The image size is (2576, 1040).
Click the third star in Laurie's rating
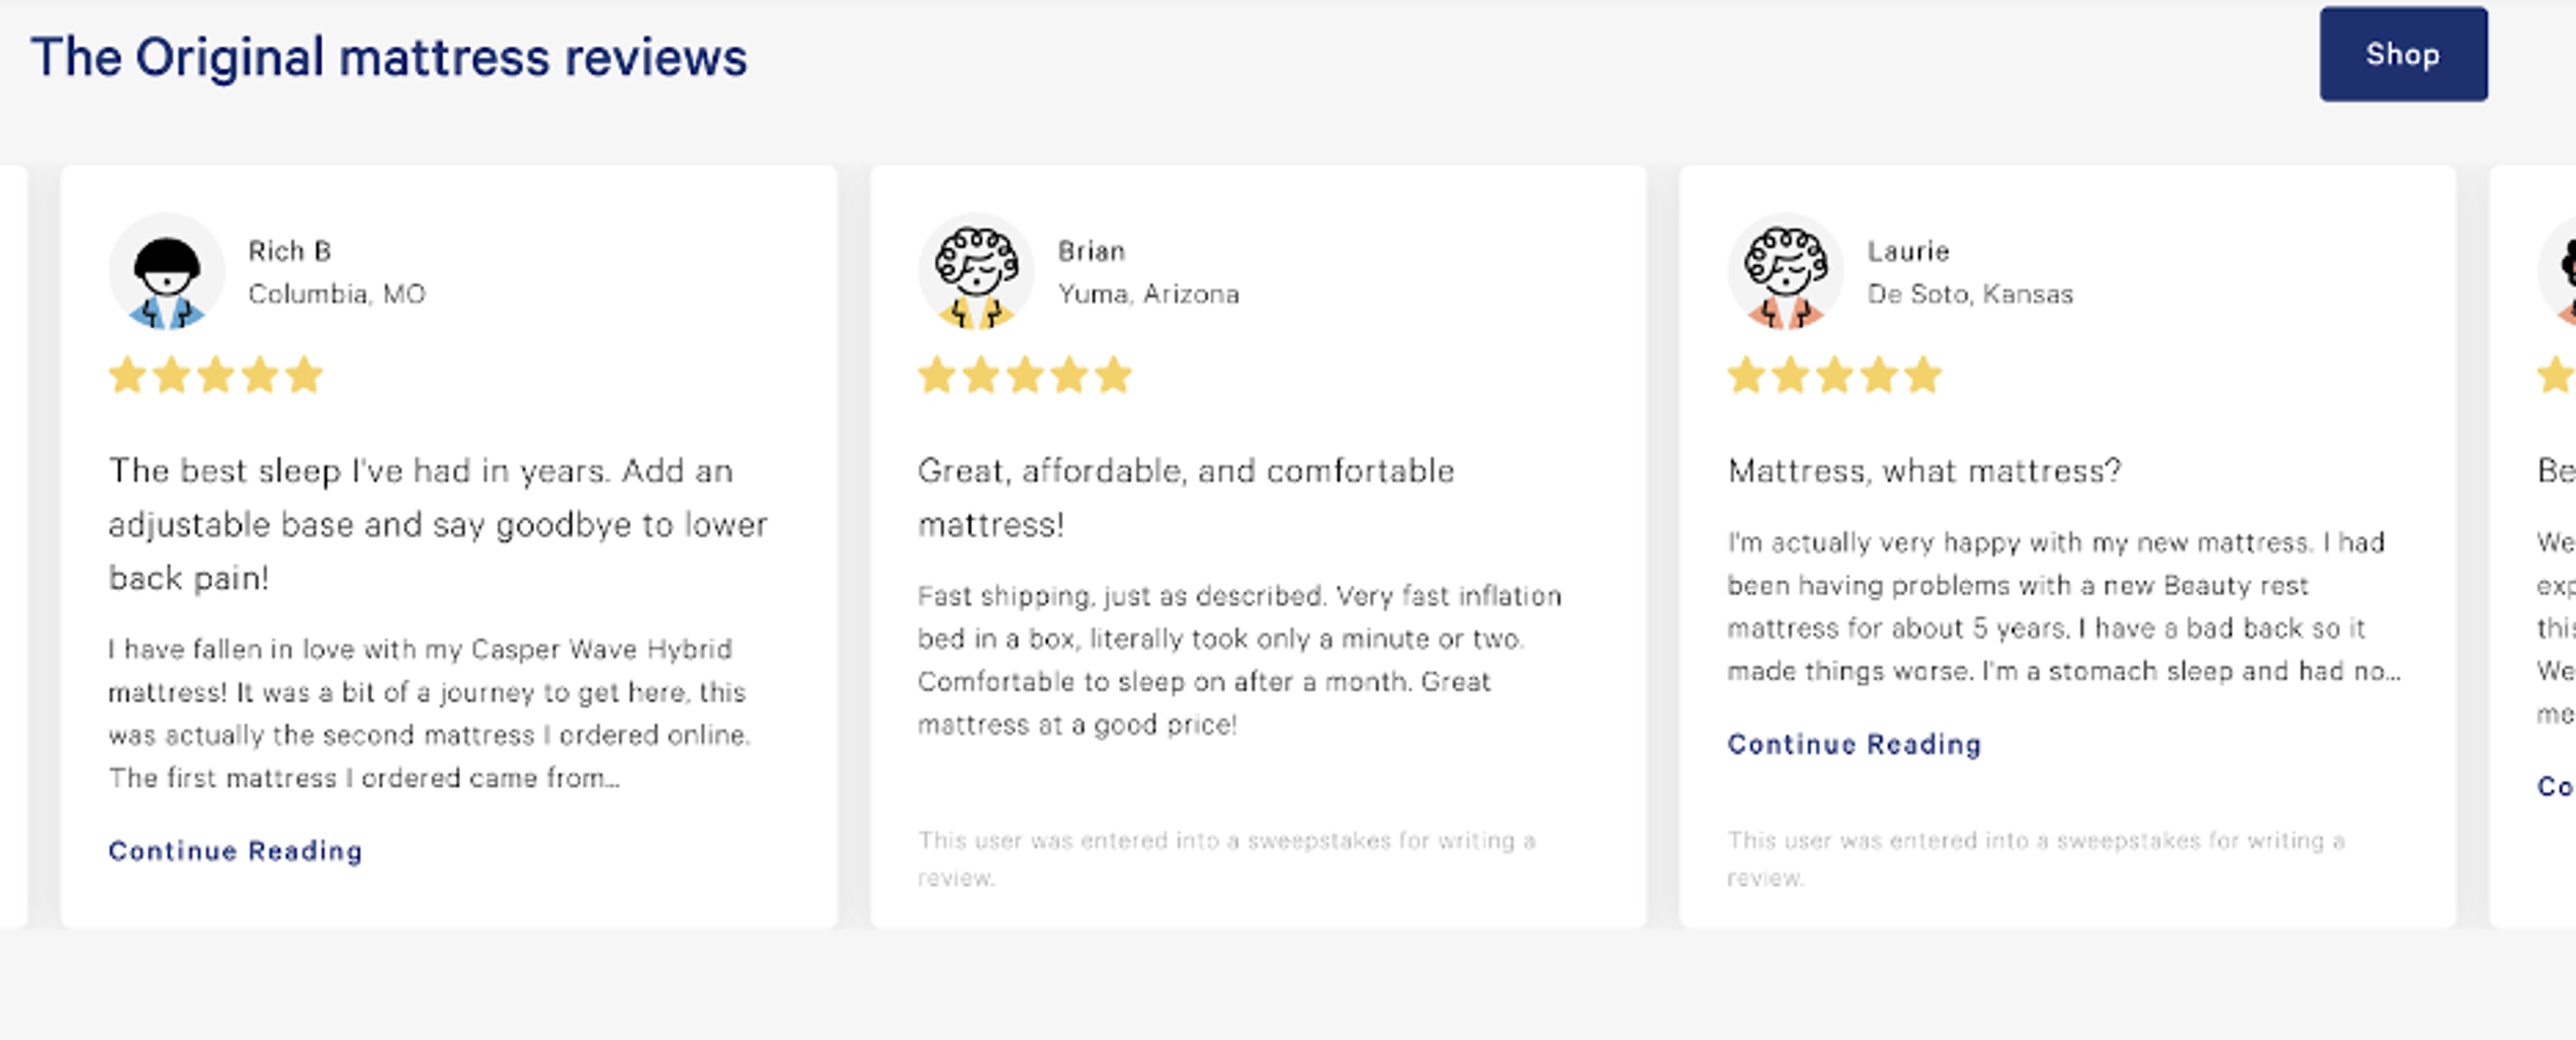pos(1834,374)
